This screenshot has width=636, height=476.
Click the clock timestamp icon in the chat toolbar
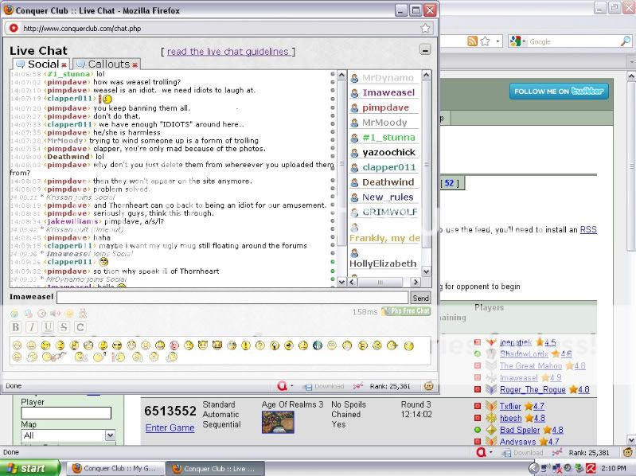[41, 313]
